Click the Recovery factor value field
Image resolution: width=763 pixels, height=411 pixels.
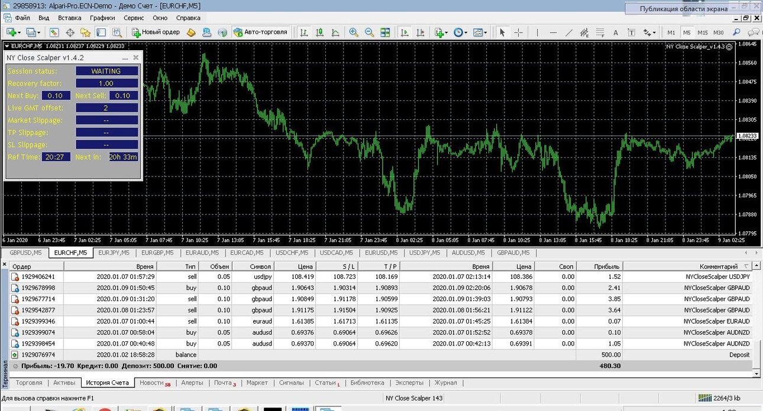106,83
